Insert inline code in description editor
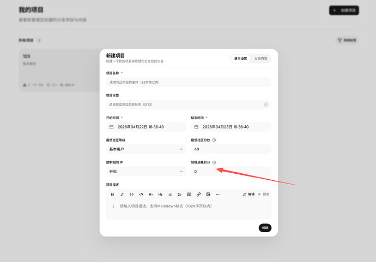 (131, 194)
